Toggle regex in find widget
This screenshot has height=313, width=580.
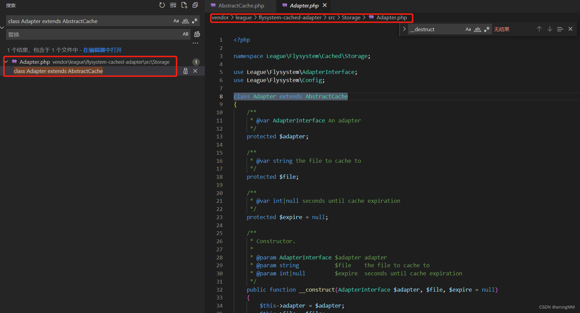click(487, 29)
